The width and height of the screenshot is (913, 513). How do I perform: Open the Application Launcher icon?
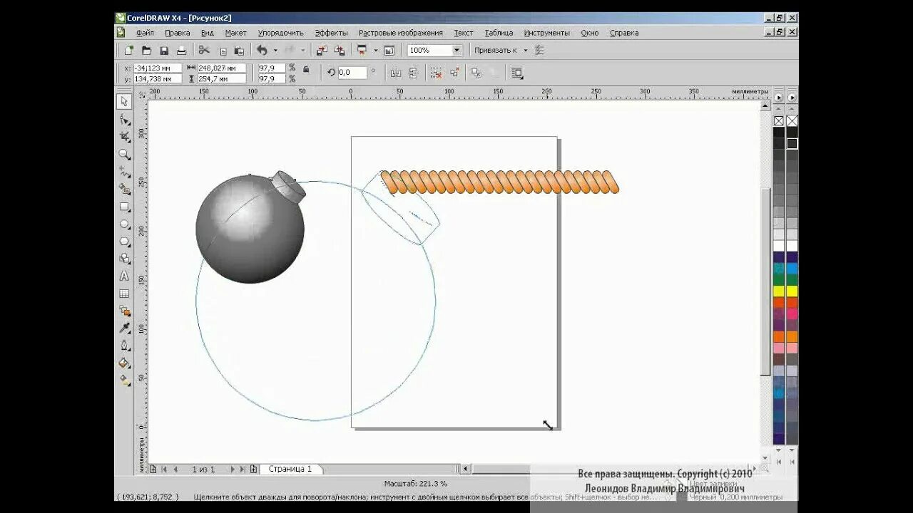click(362, 51)
